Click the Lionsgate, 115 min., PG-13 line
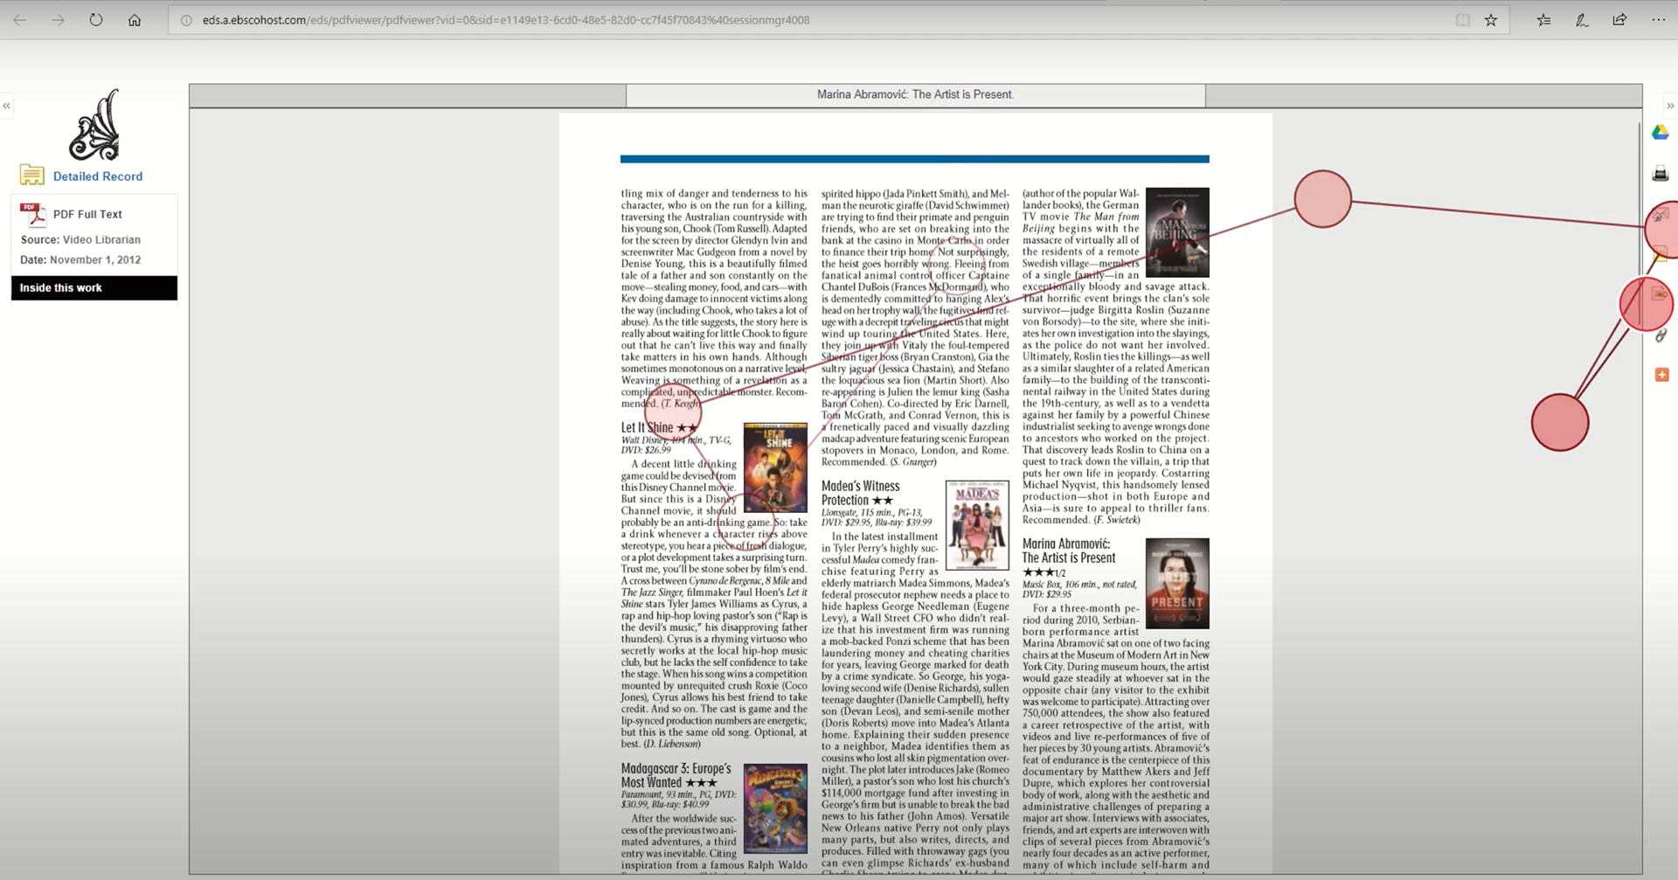The height and width of the screenshot is (880, 1678). [877, 517]
